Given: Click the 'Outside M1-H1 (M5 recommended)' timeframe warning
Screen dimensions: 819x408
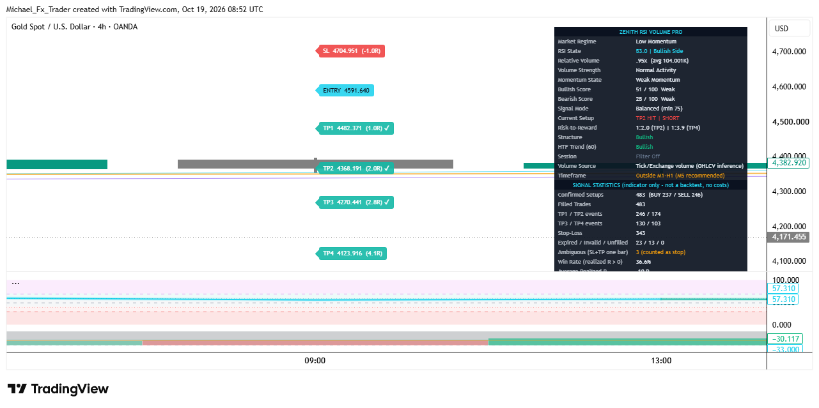Looking at the screenshot, I should (680, 176).
